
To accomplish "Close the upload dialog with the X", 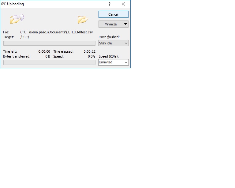I will pos(123,4).
